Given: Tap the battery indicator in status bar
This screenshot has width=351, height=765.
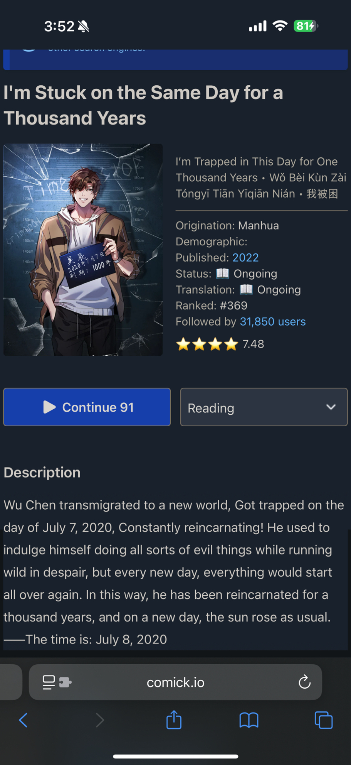Looking at the screenshot, I should (x=306, y=26).
